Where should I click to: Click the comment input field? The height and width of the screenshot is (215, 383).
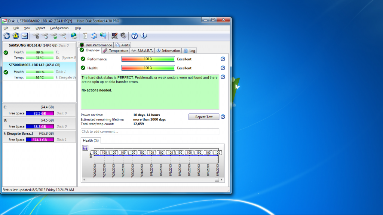150,132
